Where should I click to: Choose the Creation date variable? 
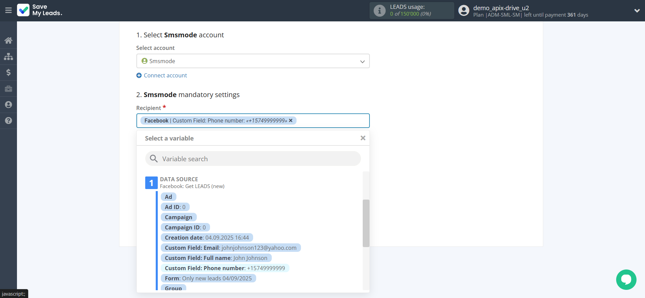tap(207, 238)
